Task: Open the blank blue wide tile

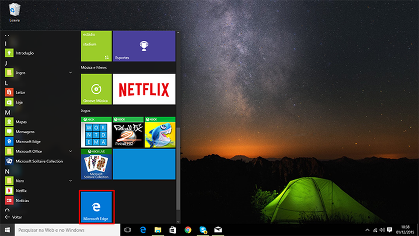Action: coord(144,164)
